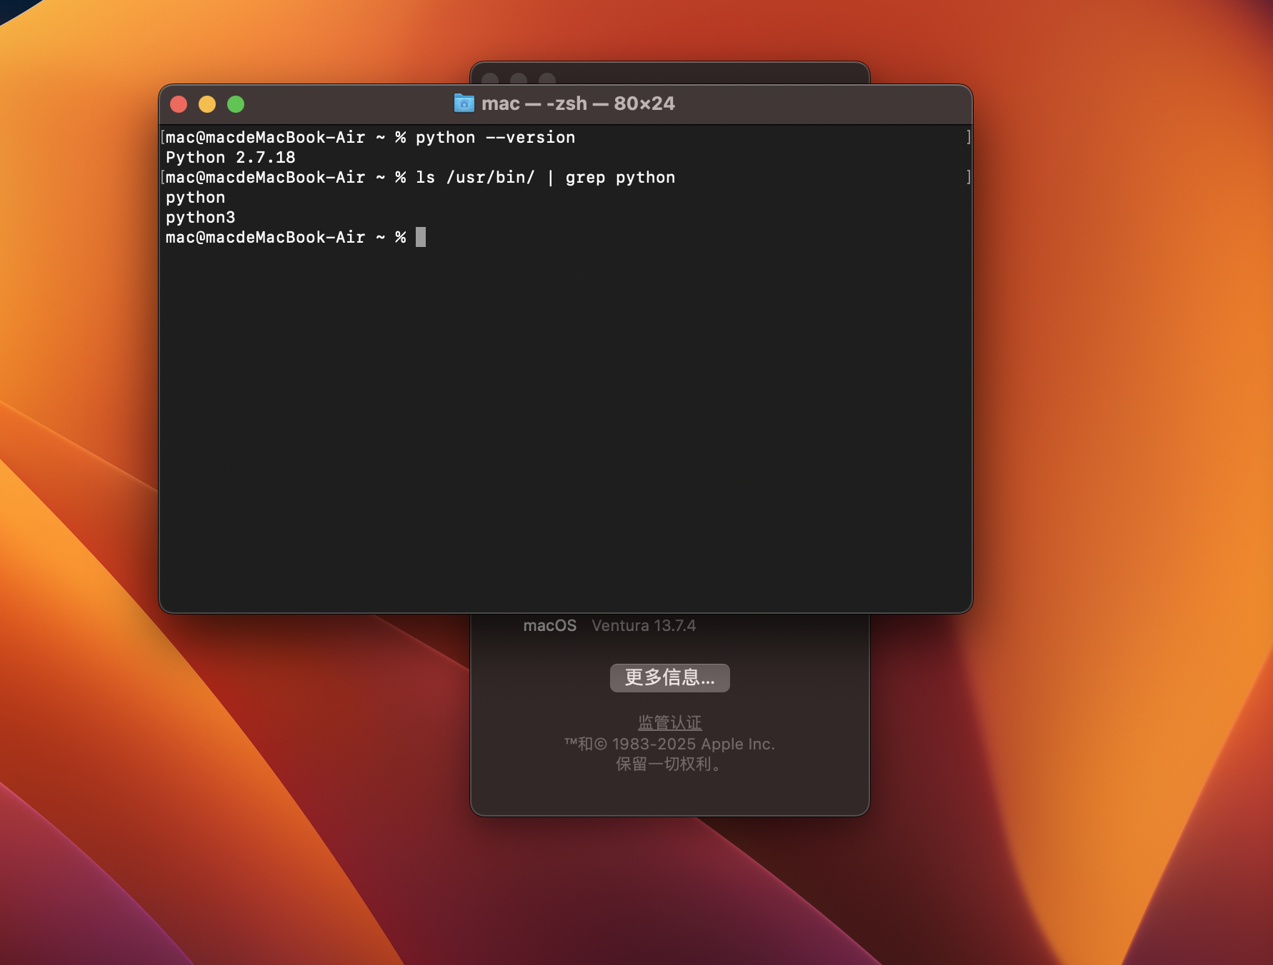
Task: Minimize Terminal using the yellow button
Action: tap(207, 104)
